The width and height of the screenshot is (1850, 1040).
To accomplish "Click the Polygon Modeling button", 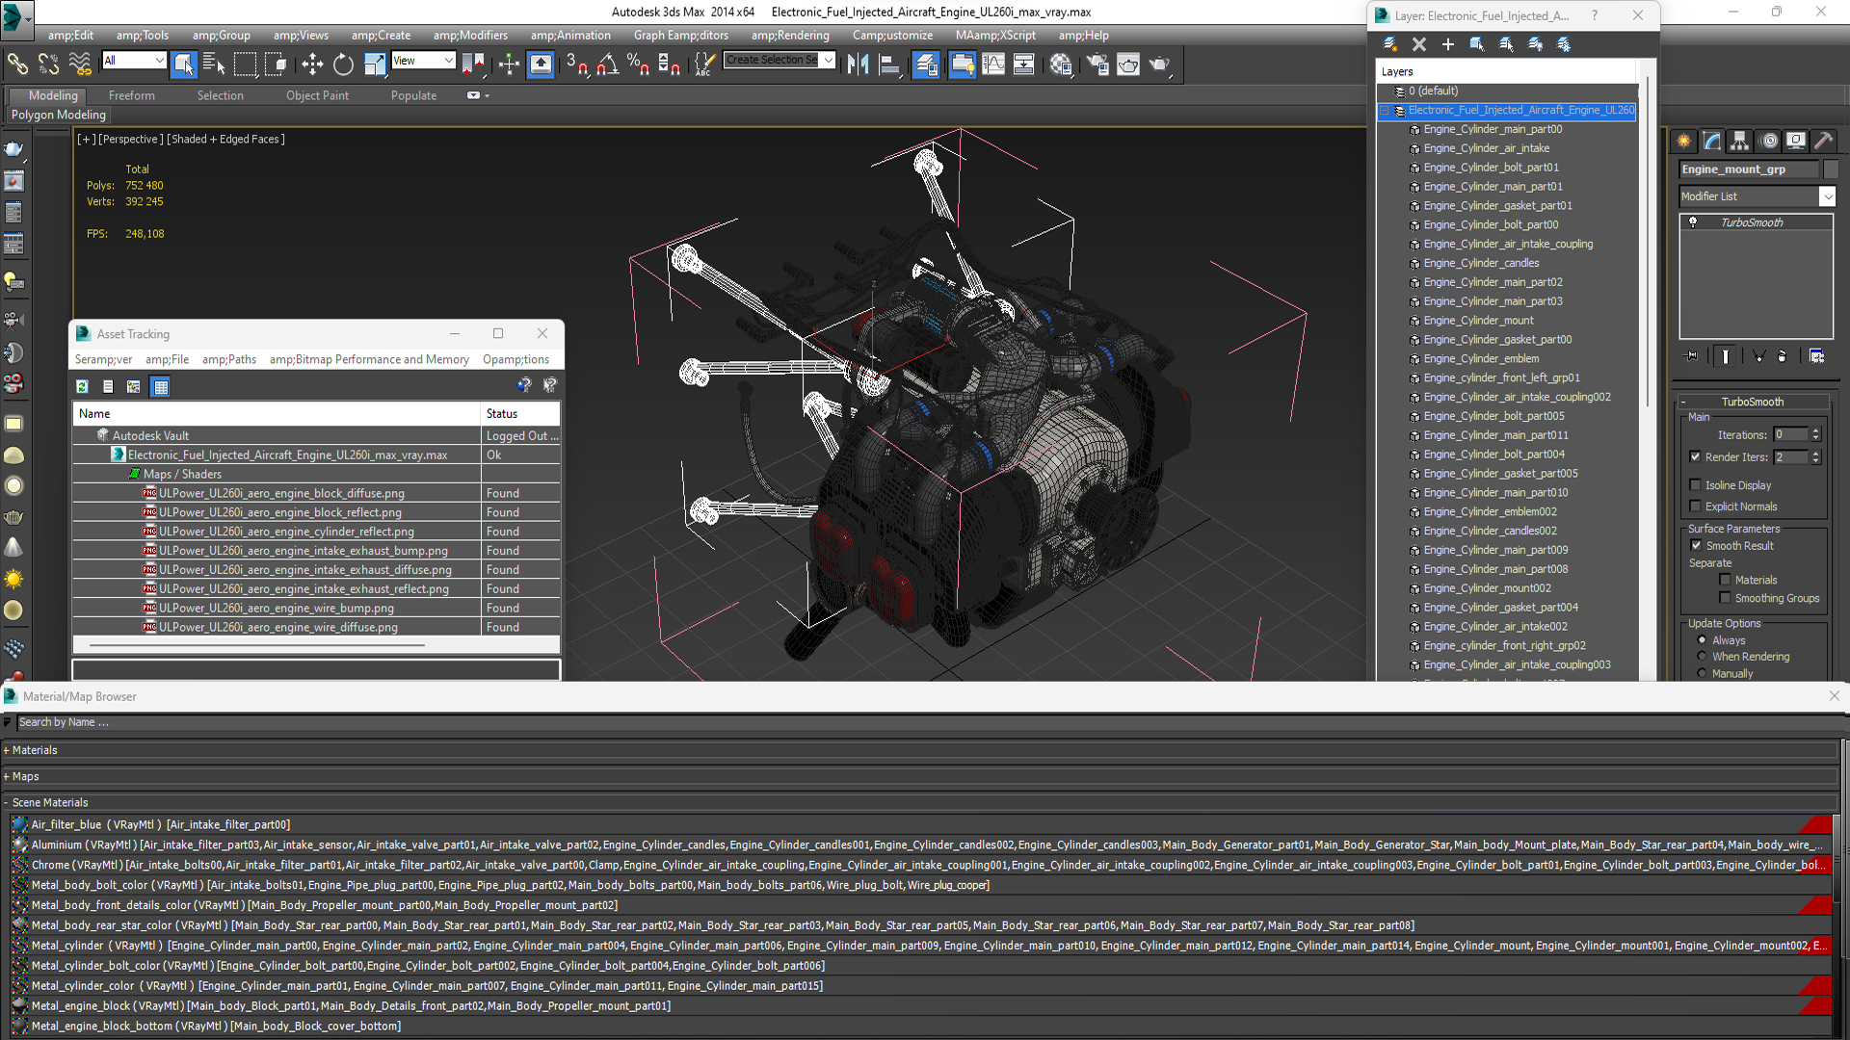I will [59, 115].
